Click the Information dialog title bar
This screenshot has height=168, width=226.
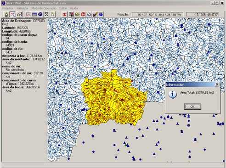coord(192,84)
